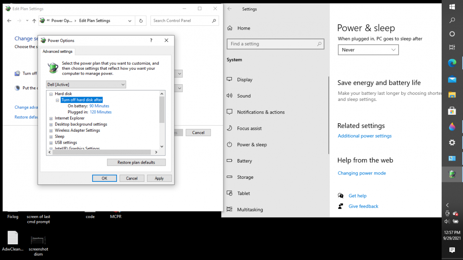The height and width of the screenshot is (260, 463).
Task: Refresh the Control Panel address bar
Action: (141, 21)
